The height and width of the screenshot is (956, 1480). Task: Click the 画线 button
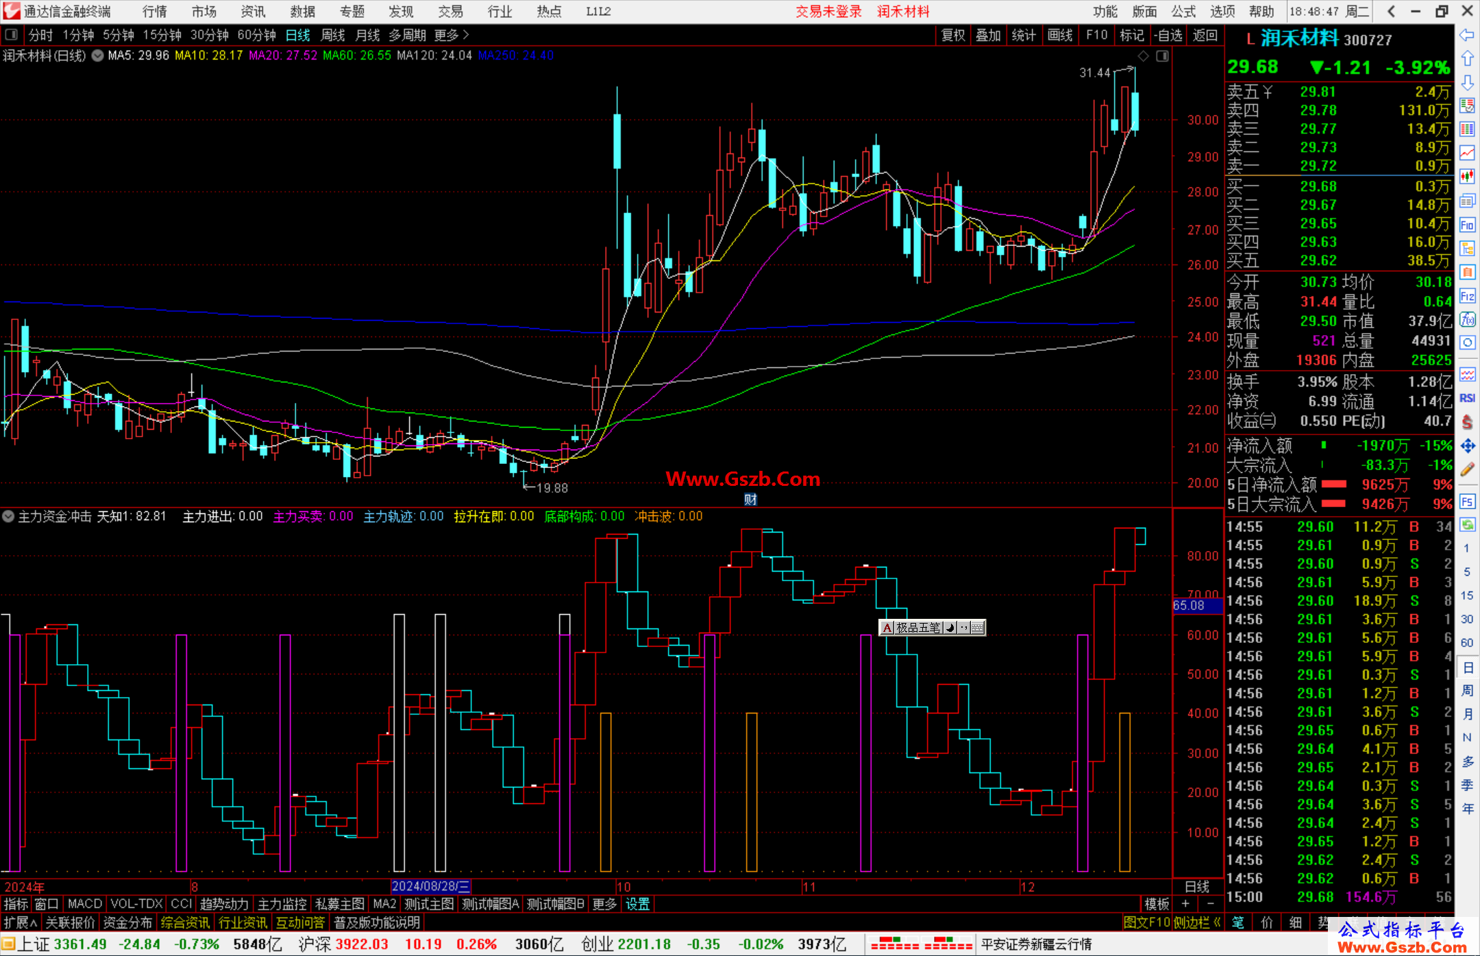click(1060, 35)
